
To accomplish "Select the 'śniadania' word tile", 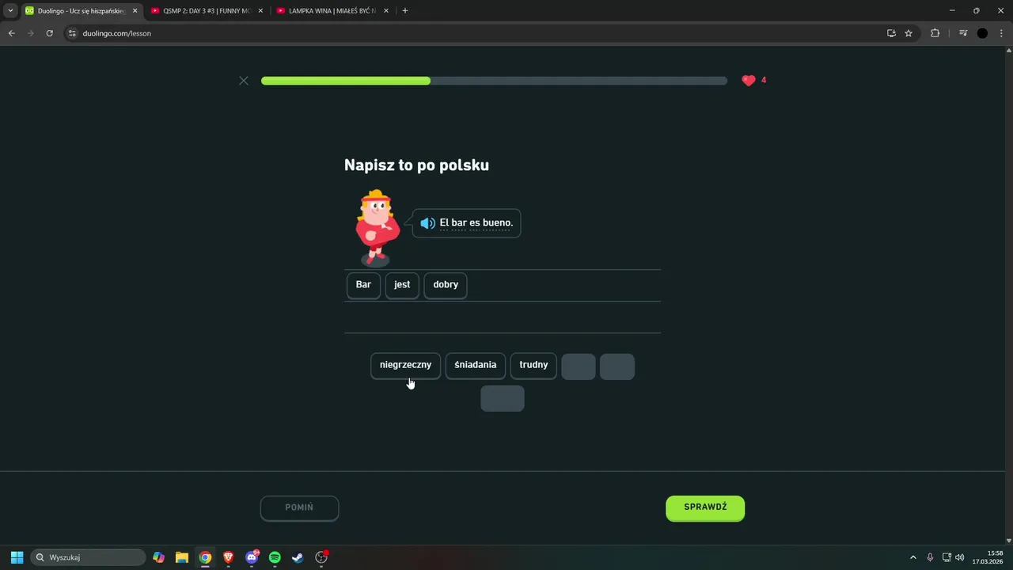I will point(476,365).
